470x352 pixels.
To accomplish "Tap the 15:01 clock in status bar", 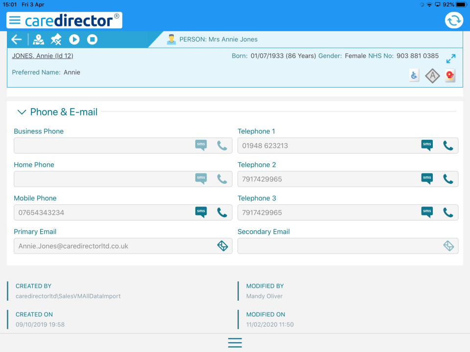I will coord(10,4).
